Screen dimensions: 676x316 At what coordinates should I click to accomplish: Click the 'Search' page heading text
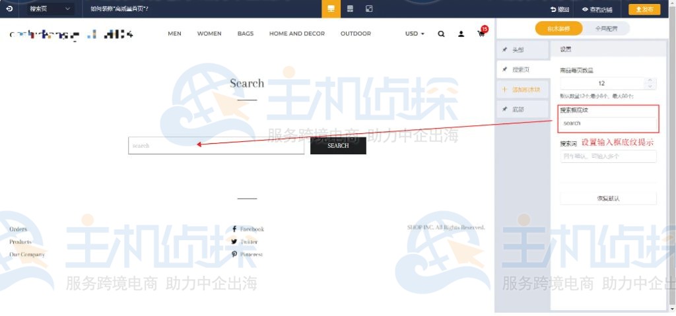247,83
